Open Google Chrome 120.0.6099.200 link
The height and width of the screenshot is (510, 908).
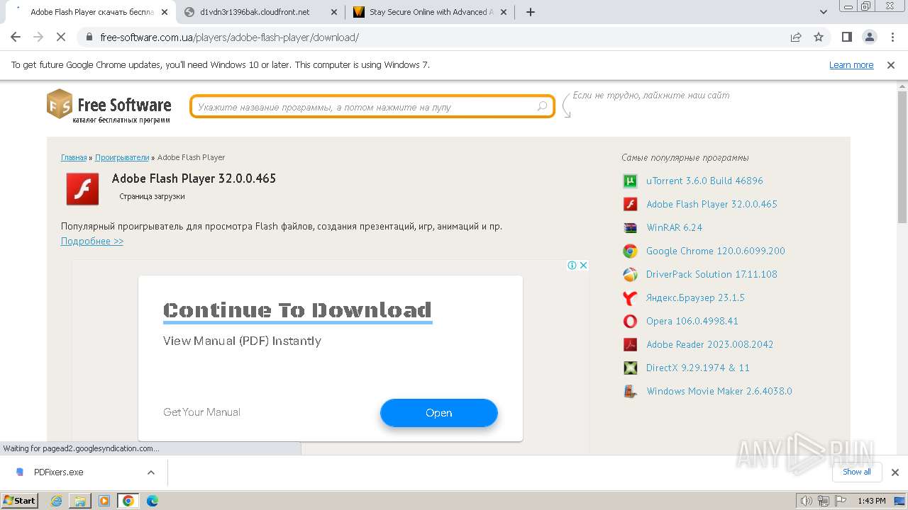point(716,251)
